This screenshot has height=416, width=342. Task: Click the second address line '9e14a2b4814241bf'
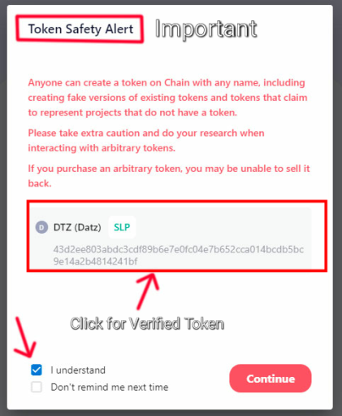tap(95, 261)
